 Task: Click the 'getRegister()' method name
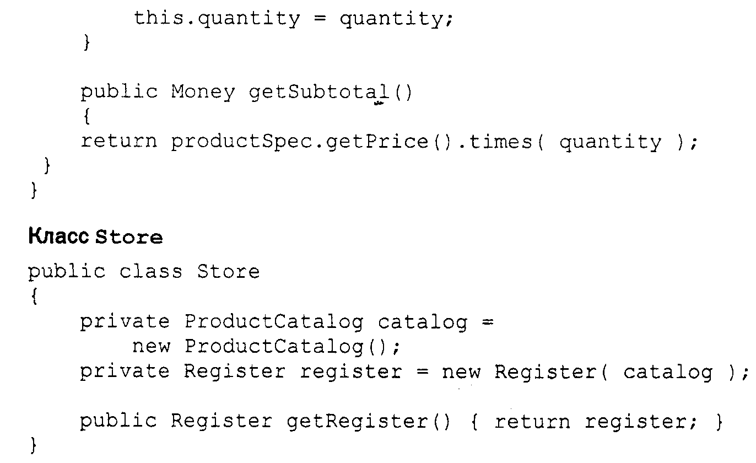pos(369,422)
